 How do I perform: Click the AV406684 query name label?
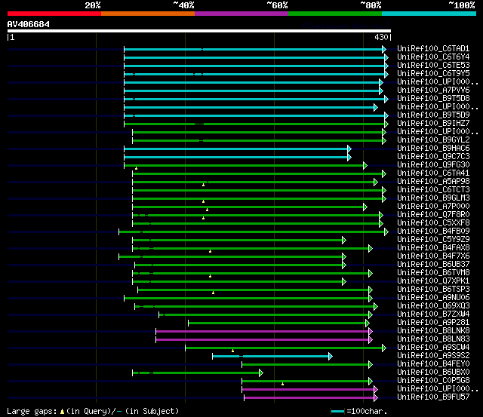[x=29, y=24]
